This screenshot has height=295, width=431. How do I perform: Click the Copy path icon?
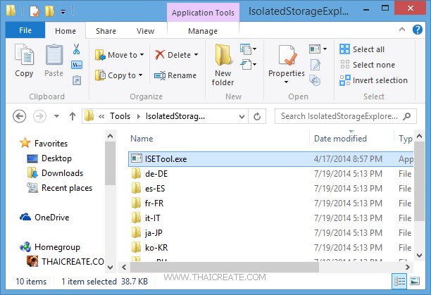pyautogui.click(x=77, y=65)
